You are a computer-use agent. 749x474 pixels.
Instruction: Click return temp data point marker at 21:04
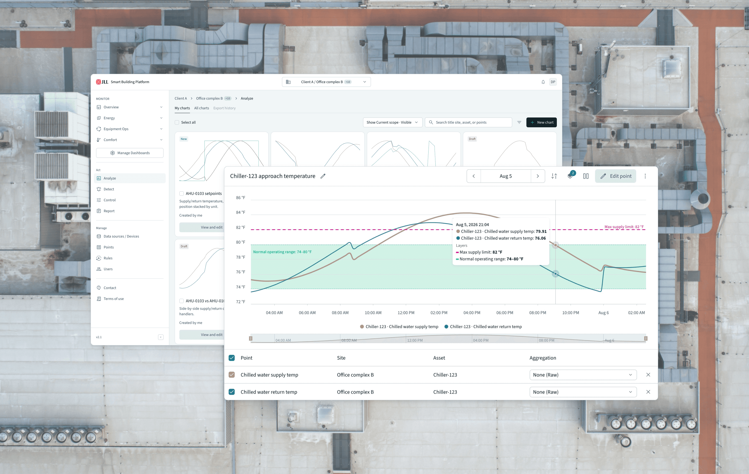click(555, 274)
